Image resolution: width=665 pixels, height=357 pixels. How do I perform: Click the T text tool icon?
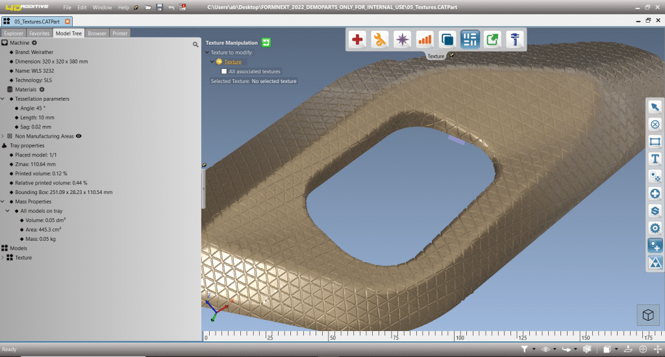click(655, 159)
